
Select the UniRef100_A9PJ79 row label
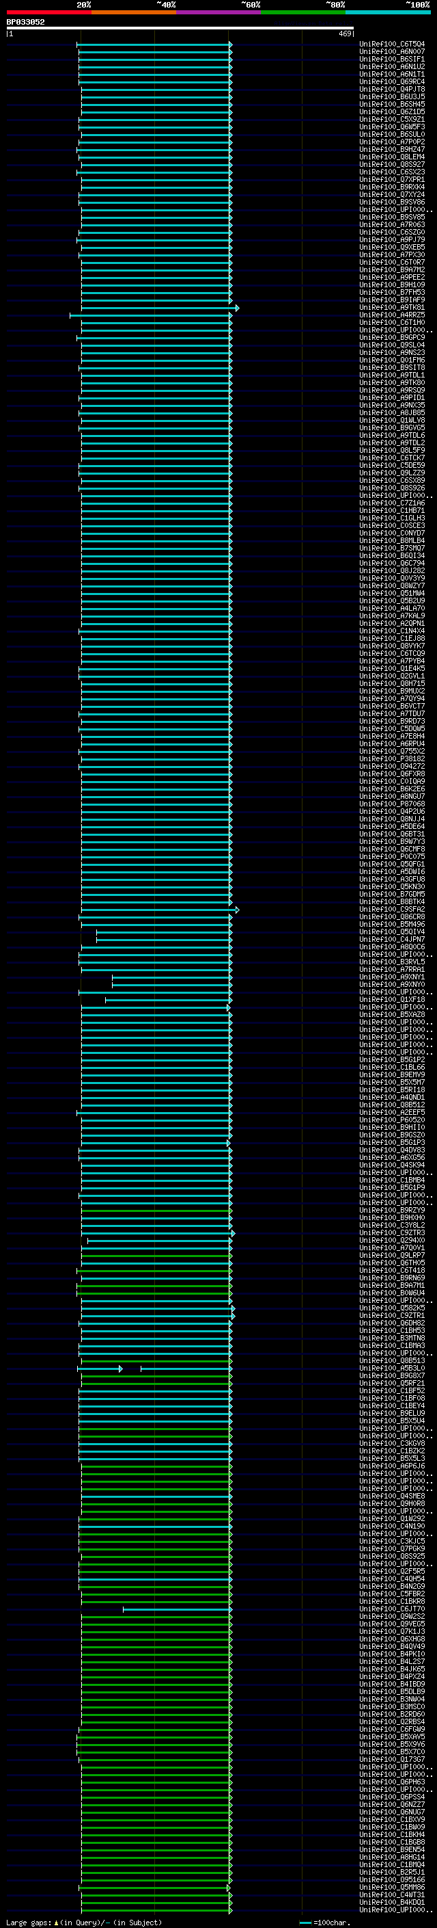[x=392, y=239]
